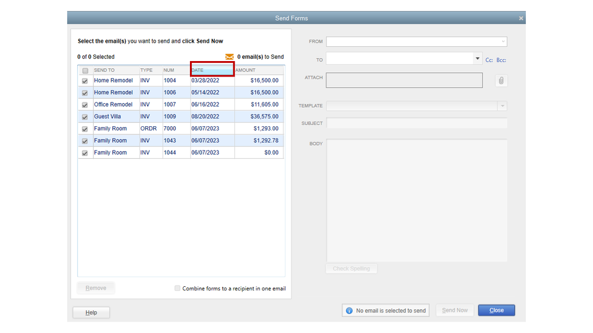Viewport: 593px width, 333px height.
Task: Uncheck Family Room order 7000 checkbox
Action: click(x=85, y=129)
